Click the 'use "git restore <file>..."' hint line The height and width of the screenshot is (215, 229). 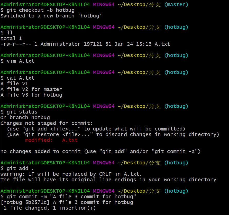point(113,135)
